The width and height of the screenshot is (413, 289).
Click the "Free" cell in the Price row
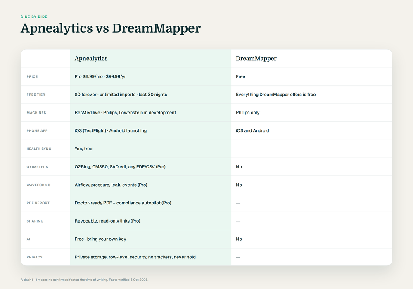[240, 76]
